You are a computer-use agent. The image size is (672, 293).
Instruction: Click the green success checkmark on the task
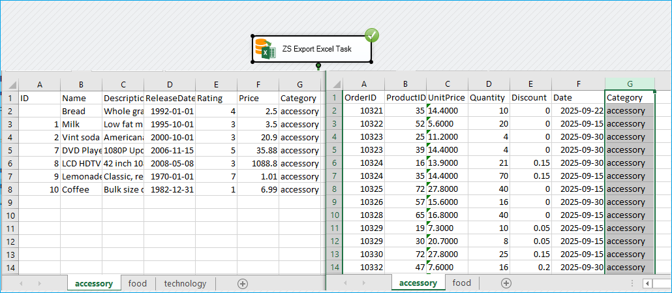pyautogui.click(x=372, y=35)
